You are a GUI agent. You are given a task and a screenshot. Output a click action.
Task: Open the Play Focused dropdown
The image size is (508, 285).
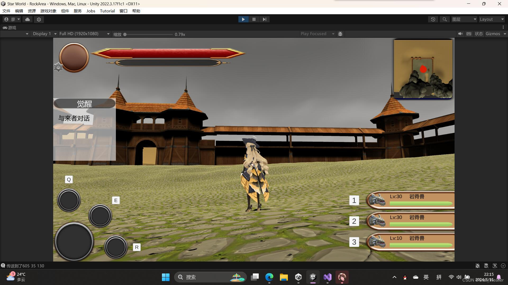pos(317,34)
